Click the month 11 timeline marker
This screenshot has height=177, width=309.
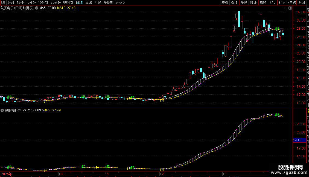(107, 174)
